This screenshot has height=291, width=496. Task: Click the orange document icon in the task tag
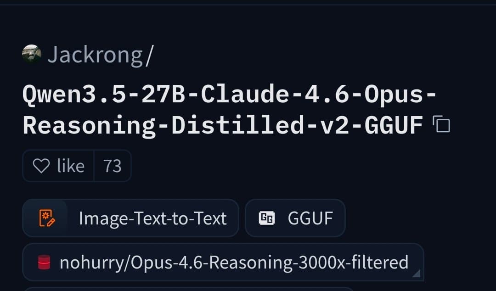[46, 218]
